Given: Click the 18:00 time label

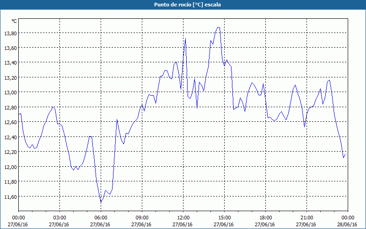Looking at the screenshot, I should tap(266, 218).
